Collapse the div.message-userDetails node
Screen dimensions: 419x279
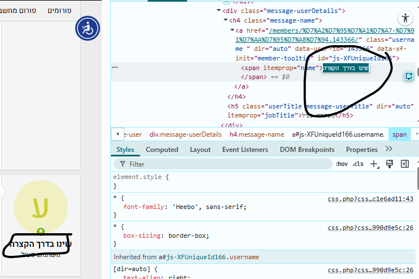click(219, 11)
